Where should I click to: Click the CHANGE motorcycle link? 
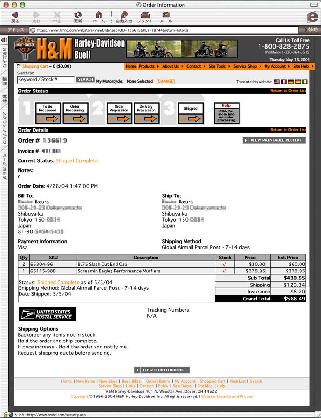[x=165, y=81]
